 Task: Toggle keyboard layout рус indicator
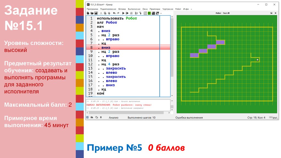coord(273,117)
